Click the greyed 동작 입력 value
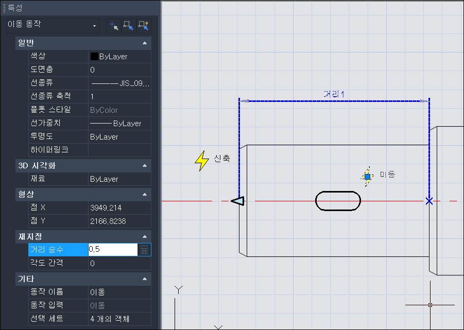Image resolution: width=464 pixels, height=330 pixels. pos(119,305)
